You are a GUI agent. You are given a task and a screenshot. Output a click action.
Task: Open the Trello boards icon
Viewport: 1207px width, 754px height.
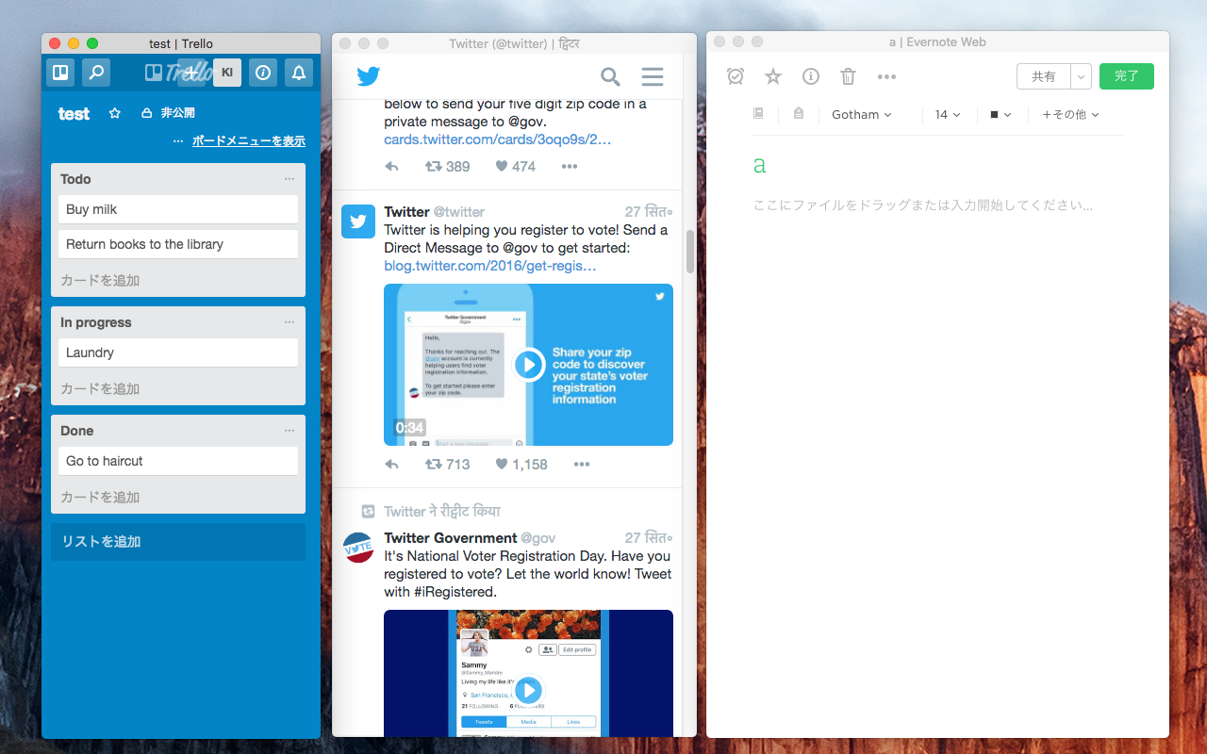60,72
